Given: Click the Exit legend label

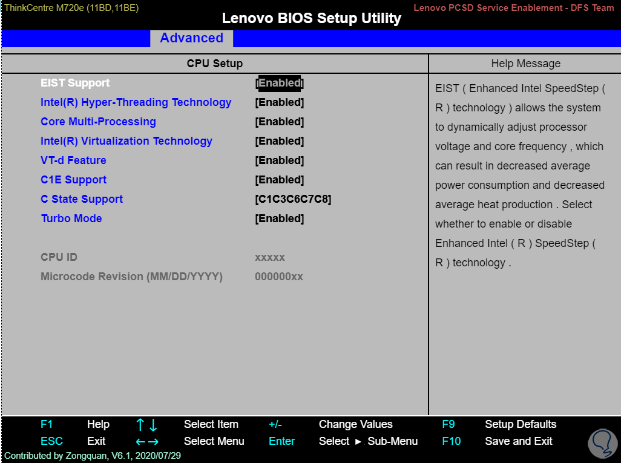Looking at the screenshot, I should pyautogui.click(x=96, y=441).
